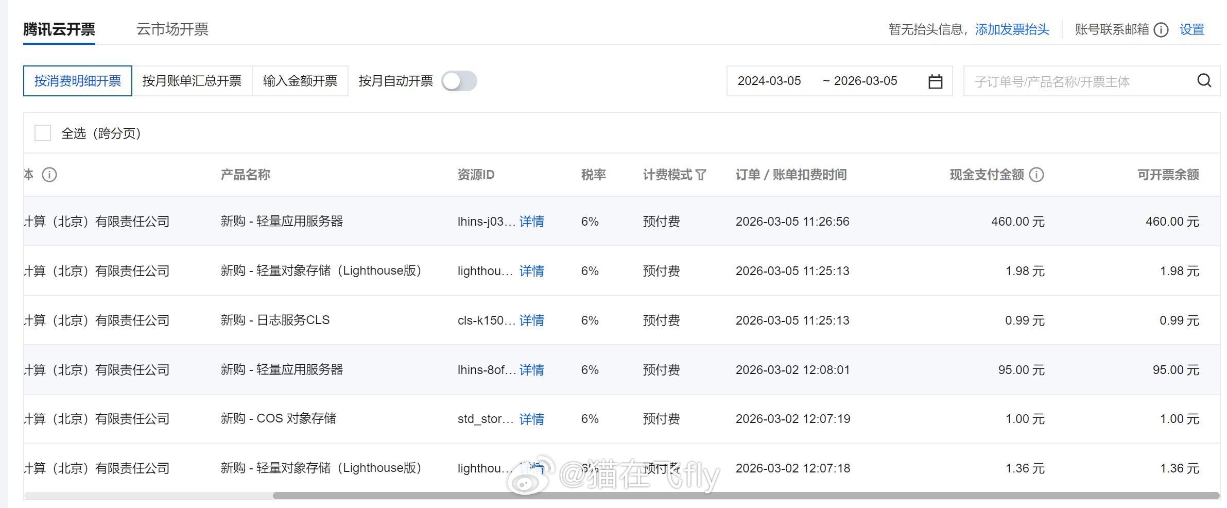Select 按月账单汇总开票 mode

tap(193, 81)
